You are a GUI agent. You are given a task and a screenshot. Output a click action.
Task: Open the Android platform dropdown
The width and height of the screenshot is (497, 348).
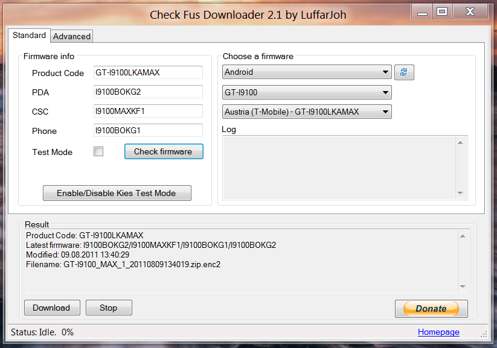[x=307, y=72]
